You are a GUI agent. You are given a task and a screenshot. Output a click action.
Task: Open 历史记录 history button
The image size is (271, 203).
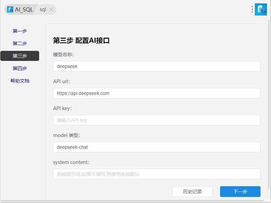click(192, 192)
